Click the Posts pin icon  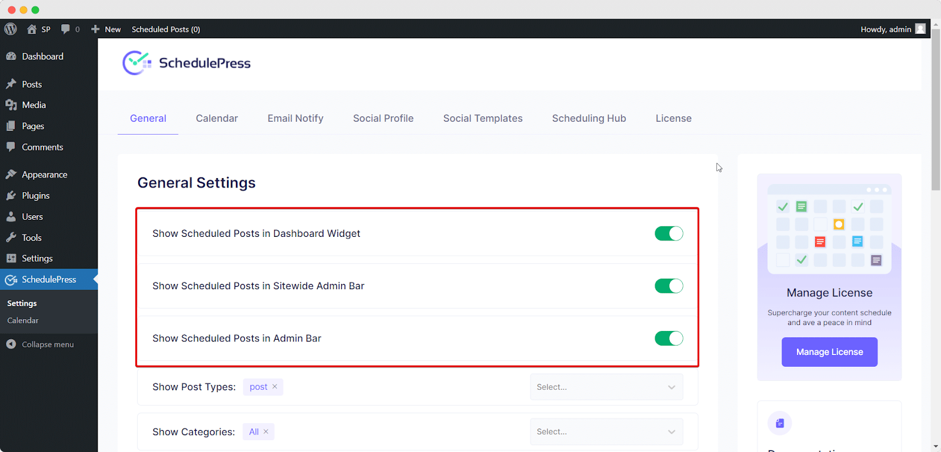click(x=11, y=84)
